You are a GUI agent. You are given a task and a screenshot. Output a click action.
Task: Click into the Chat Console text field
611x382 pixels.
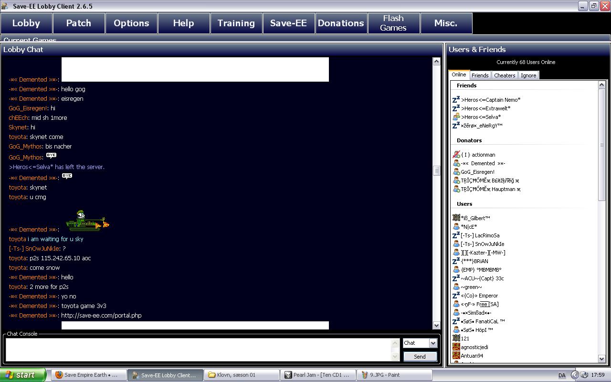198,350
